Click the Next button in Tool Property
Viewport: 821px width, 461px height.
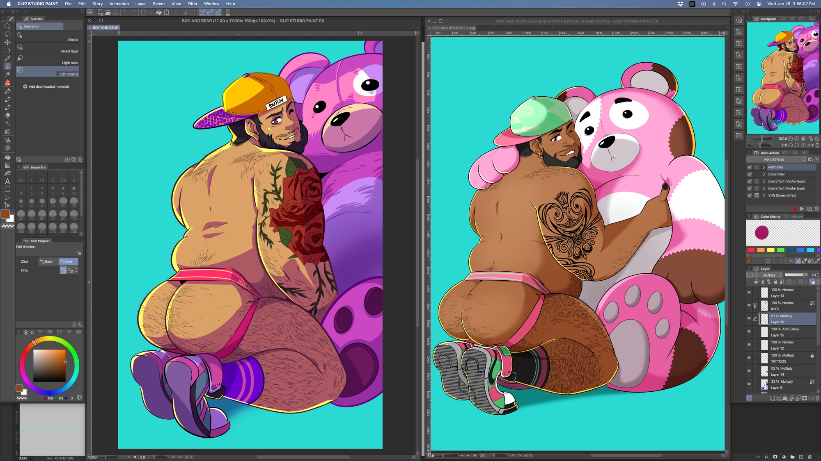[x=68, y=262]
